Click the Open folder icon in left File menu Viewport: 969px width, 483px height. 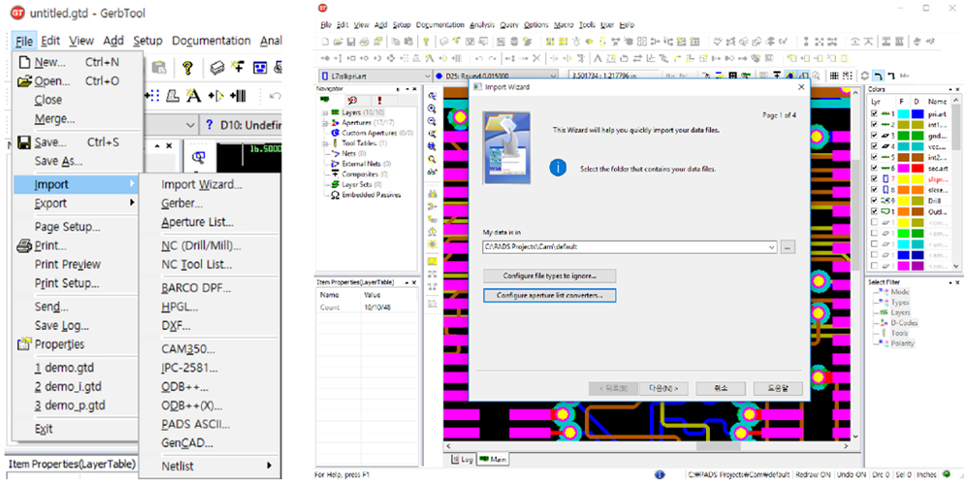click(x=24, y=80)
